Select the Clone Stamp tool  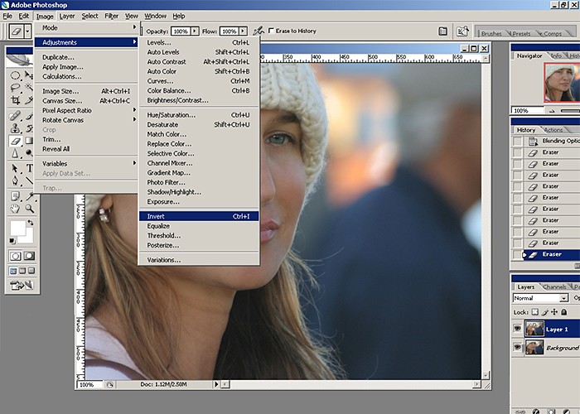[x=15, y=128]
